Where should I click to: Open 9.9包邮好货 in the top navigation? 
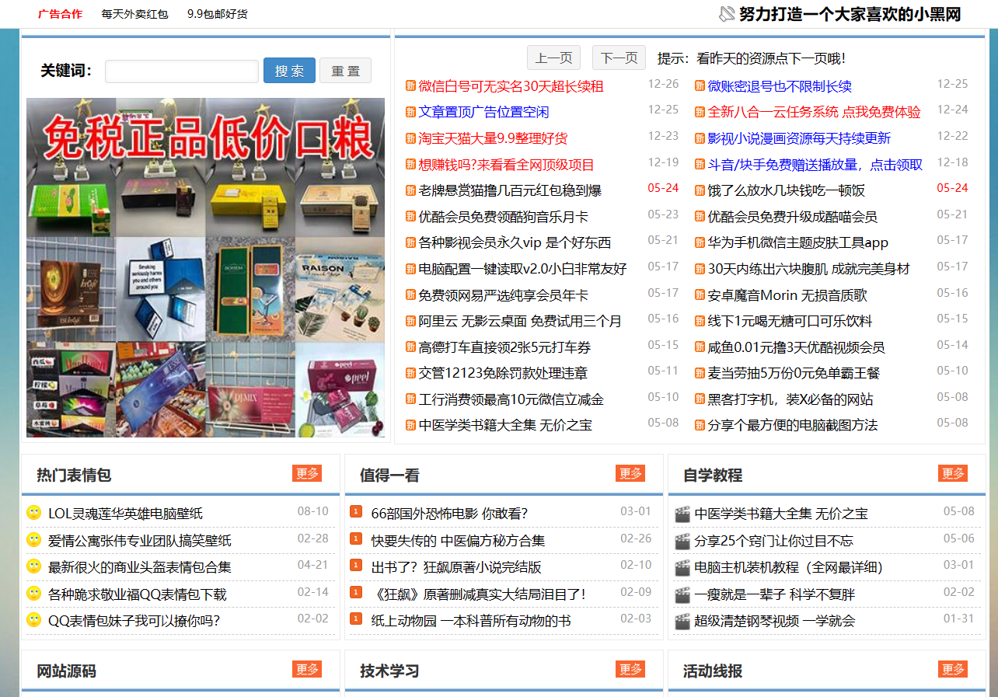(218, 14)
